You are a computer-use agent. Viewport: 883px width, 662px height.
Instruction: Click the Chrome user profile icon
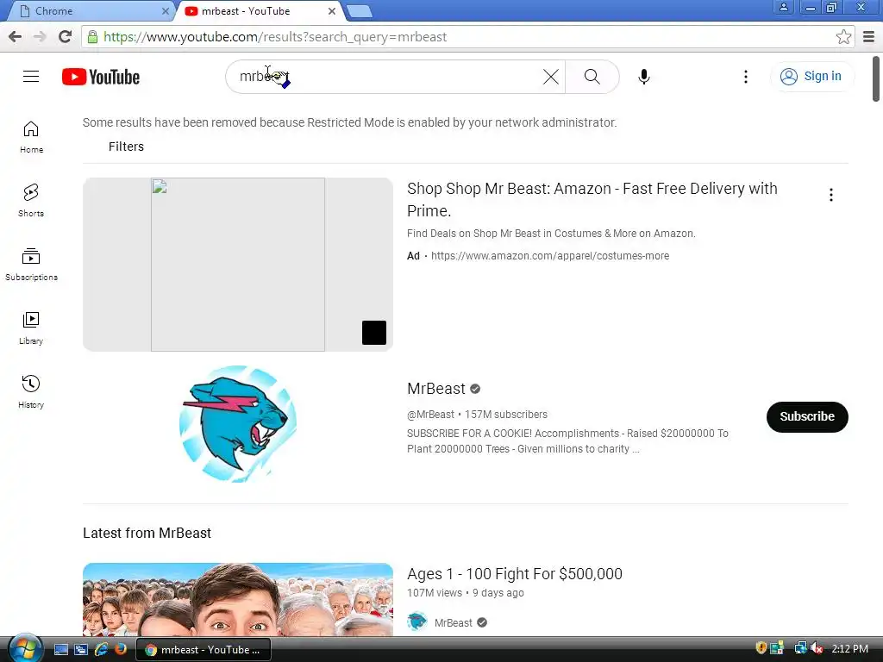[x=783, y=7]
